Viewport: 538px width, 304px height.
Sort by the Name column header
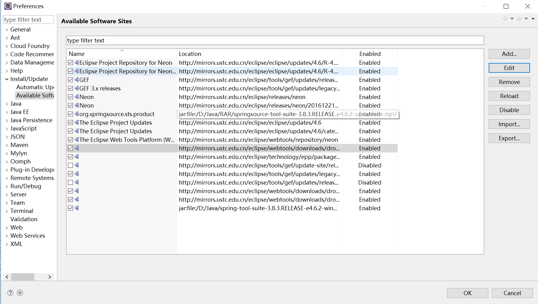122,54
